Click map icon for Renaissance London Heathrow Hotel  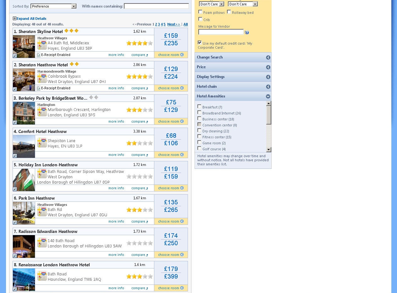tap(42, 276)
